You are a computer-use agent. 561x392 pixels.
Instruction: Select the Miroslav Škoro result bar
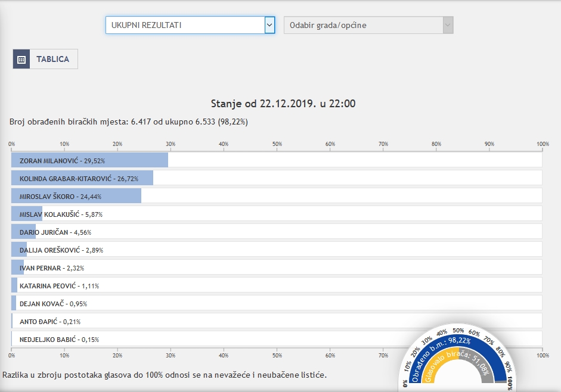click(x=76, y=196)
